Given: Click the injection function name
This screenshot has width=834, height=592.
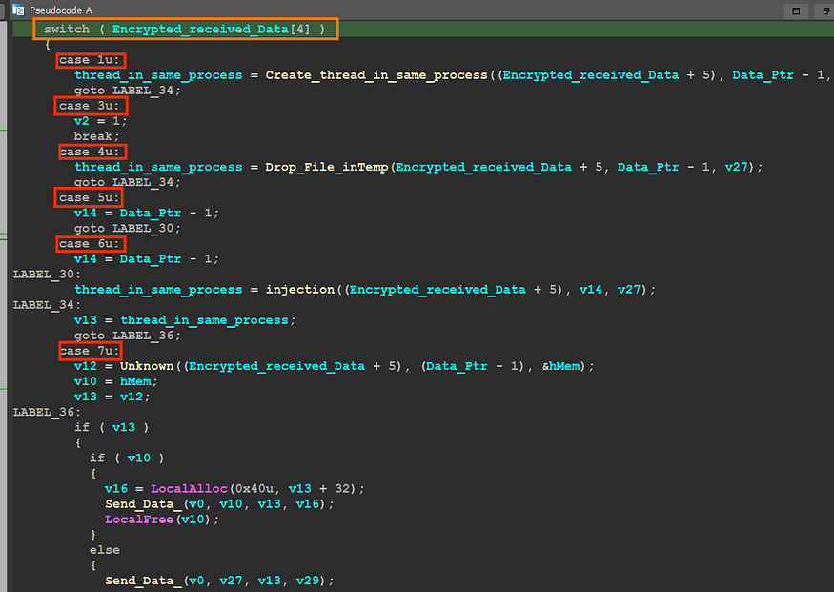Looking at the screenshot, I should pyautogui.click(x=300, y=290).
